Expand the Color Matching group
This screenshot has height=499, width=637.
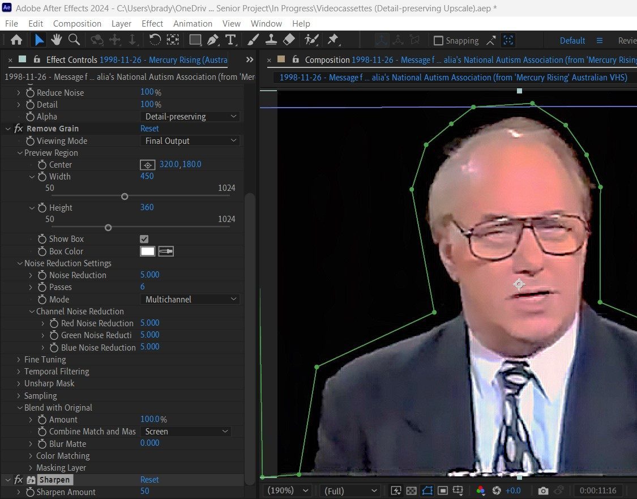pos(31,456)
